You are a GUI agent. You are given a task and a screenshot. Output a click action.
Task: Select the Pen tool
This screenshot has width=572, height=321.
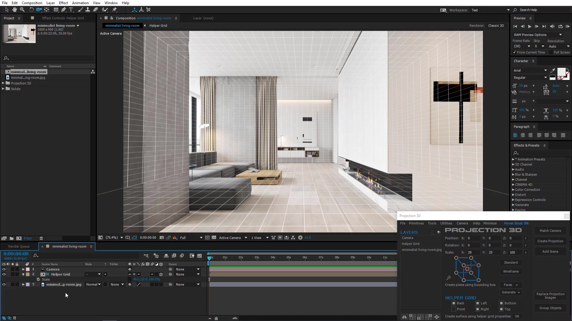(63, 10)
